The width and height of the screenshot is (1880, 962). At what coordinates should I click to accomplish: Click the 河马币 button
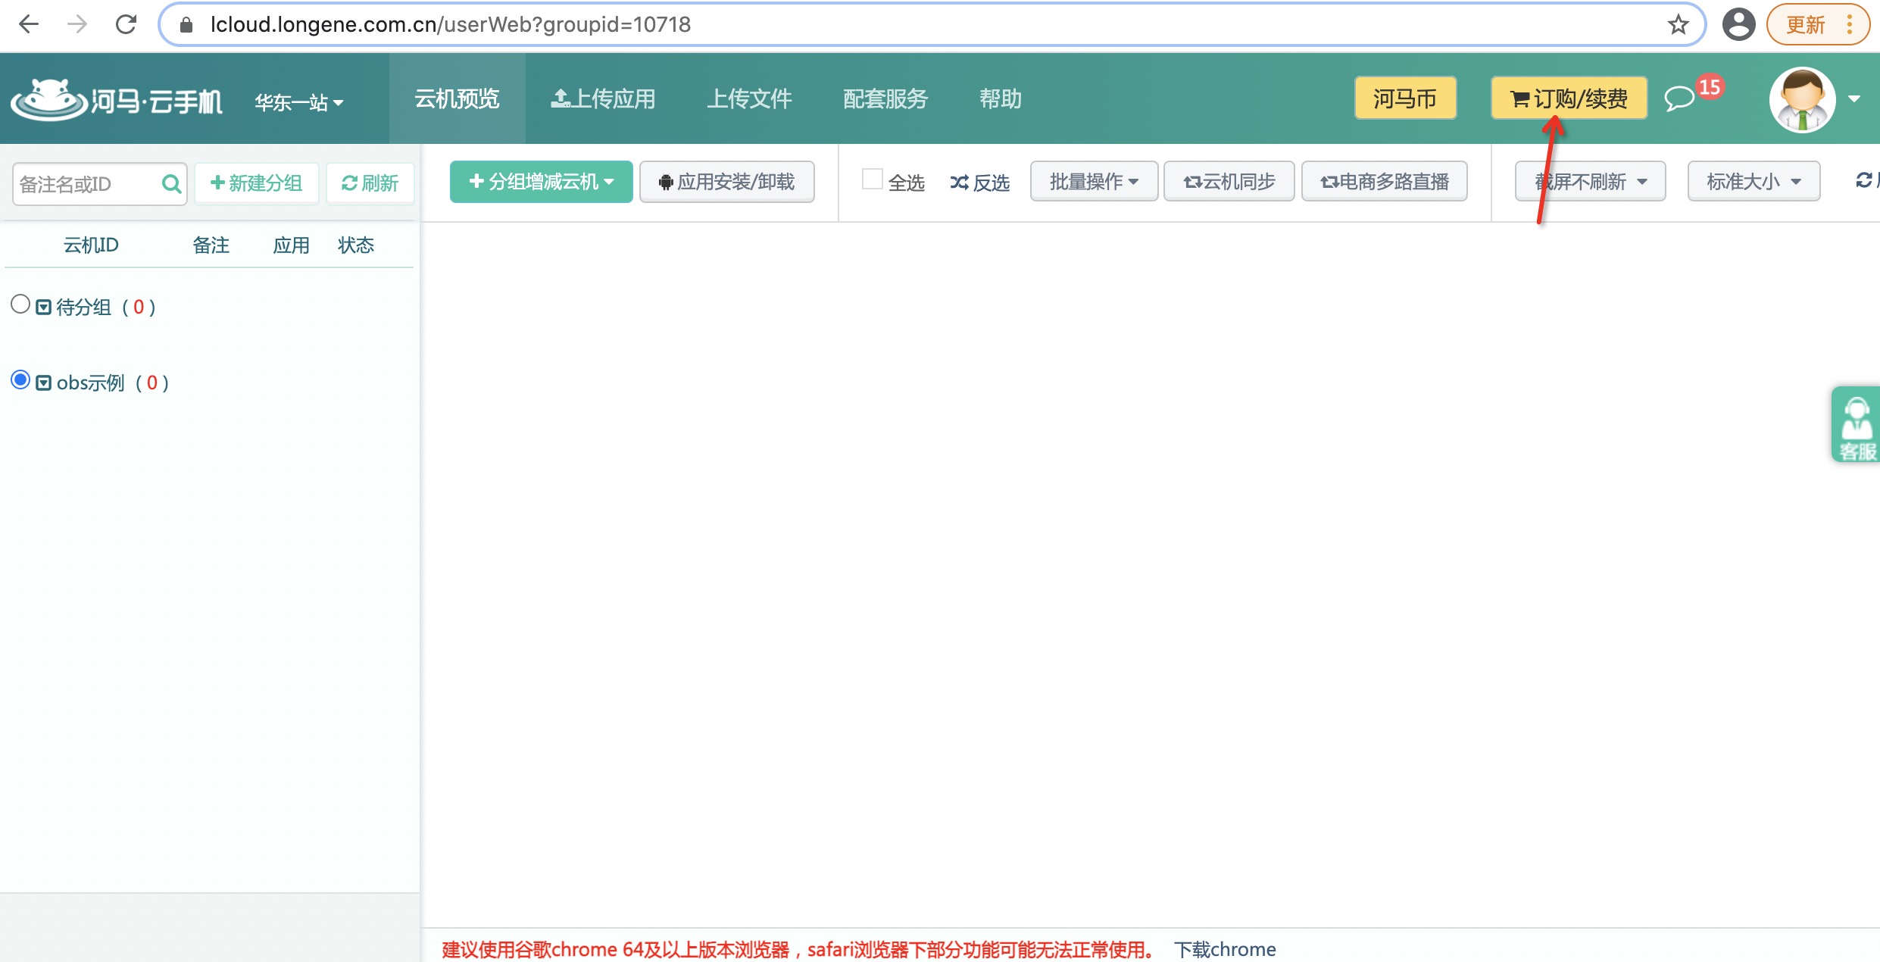1405,98
